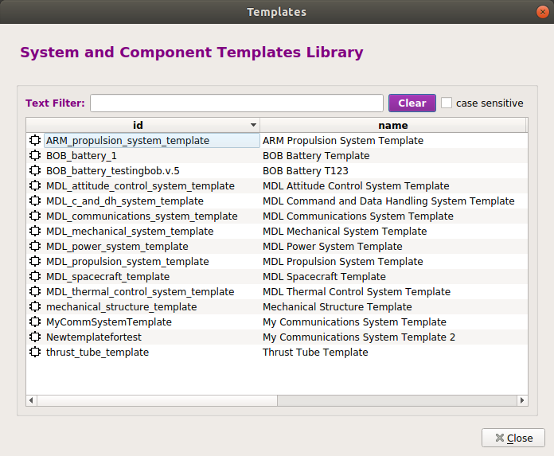Click the icon beside ARM_propulsion_system_template

pos(35,140)
